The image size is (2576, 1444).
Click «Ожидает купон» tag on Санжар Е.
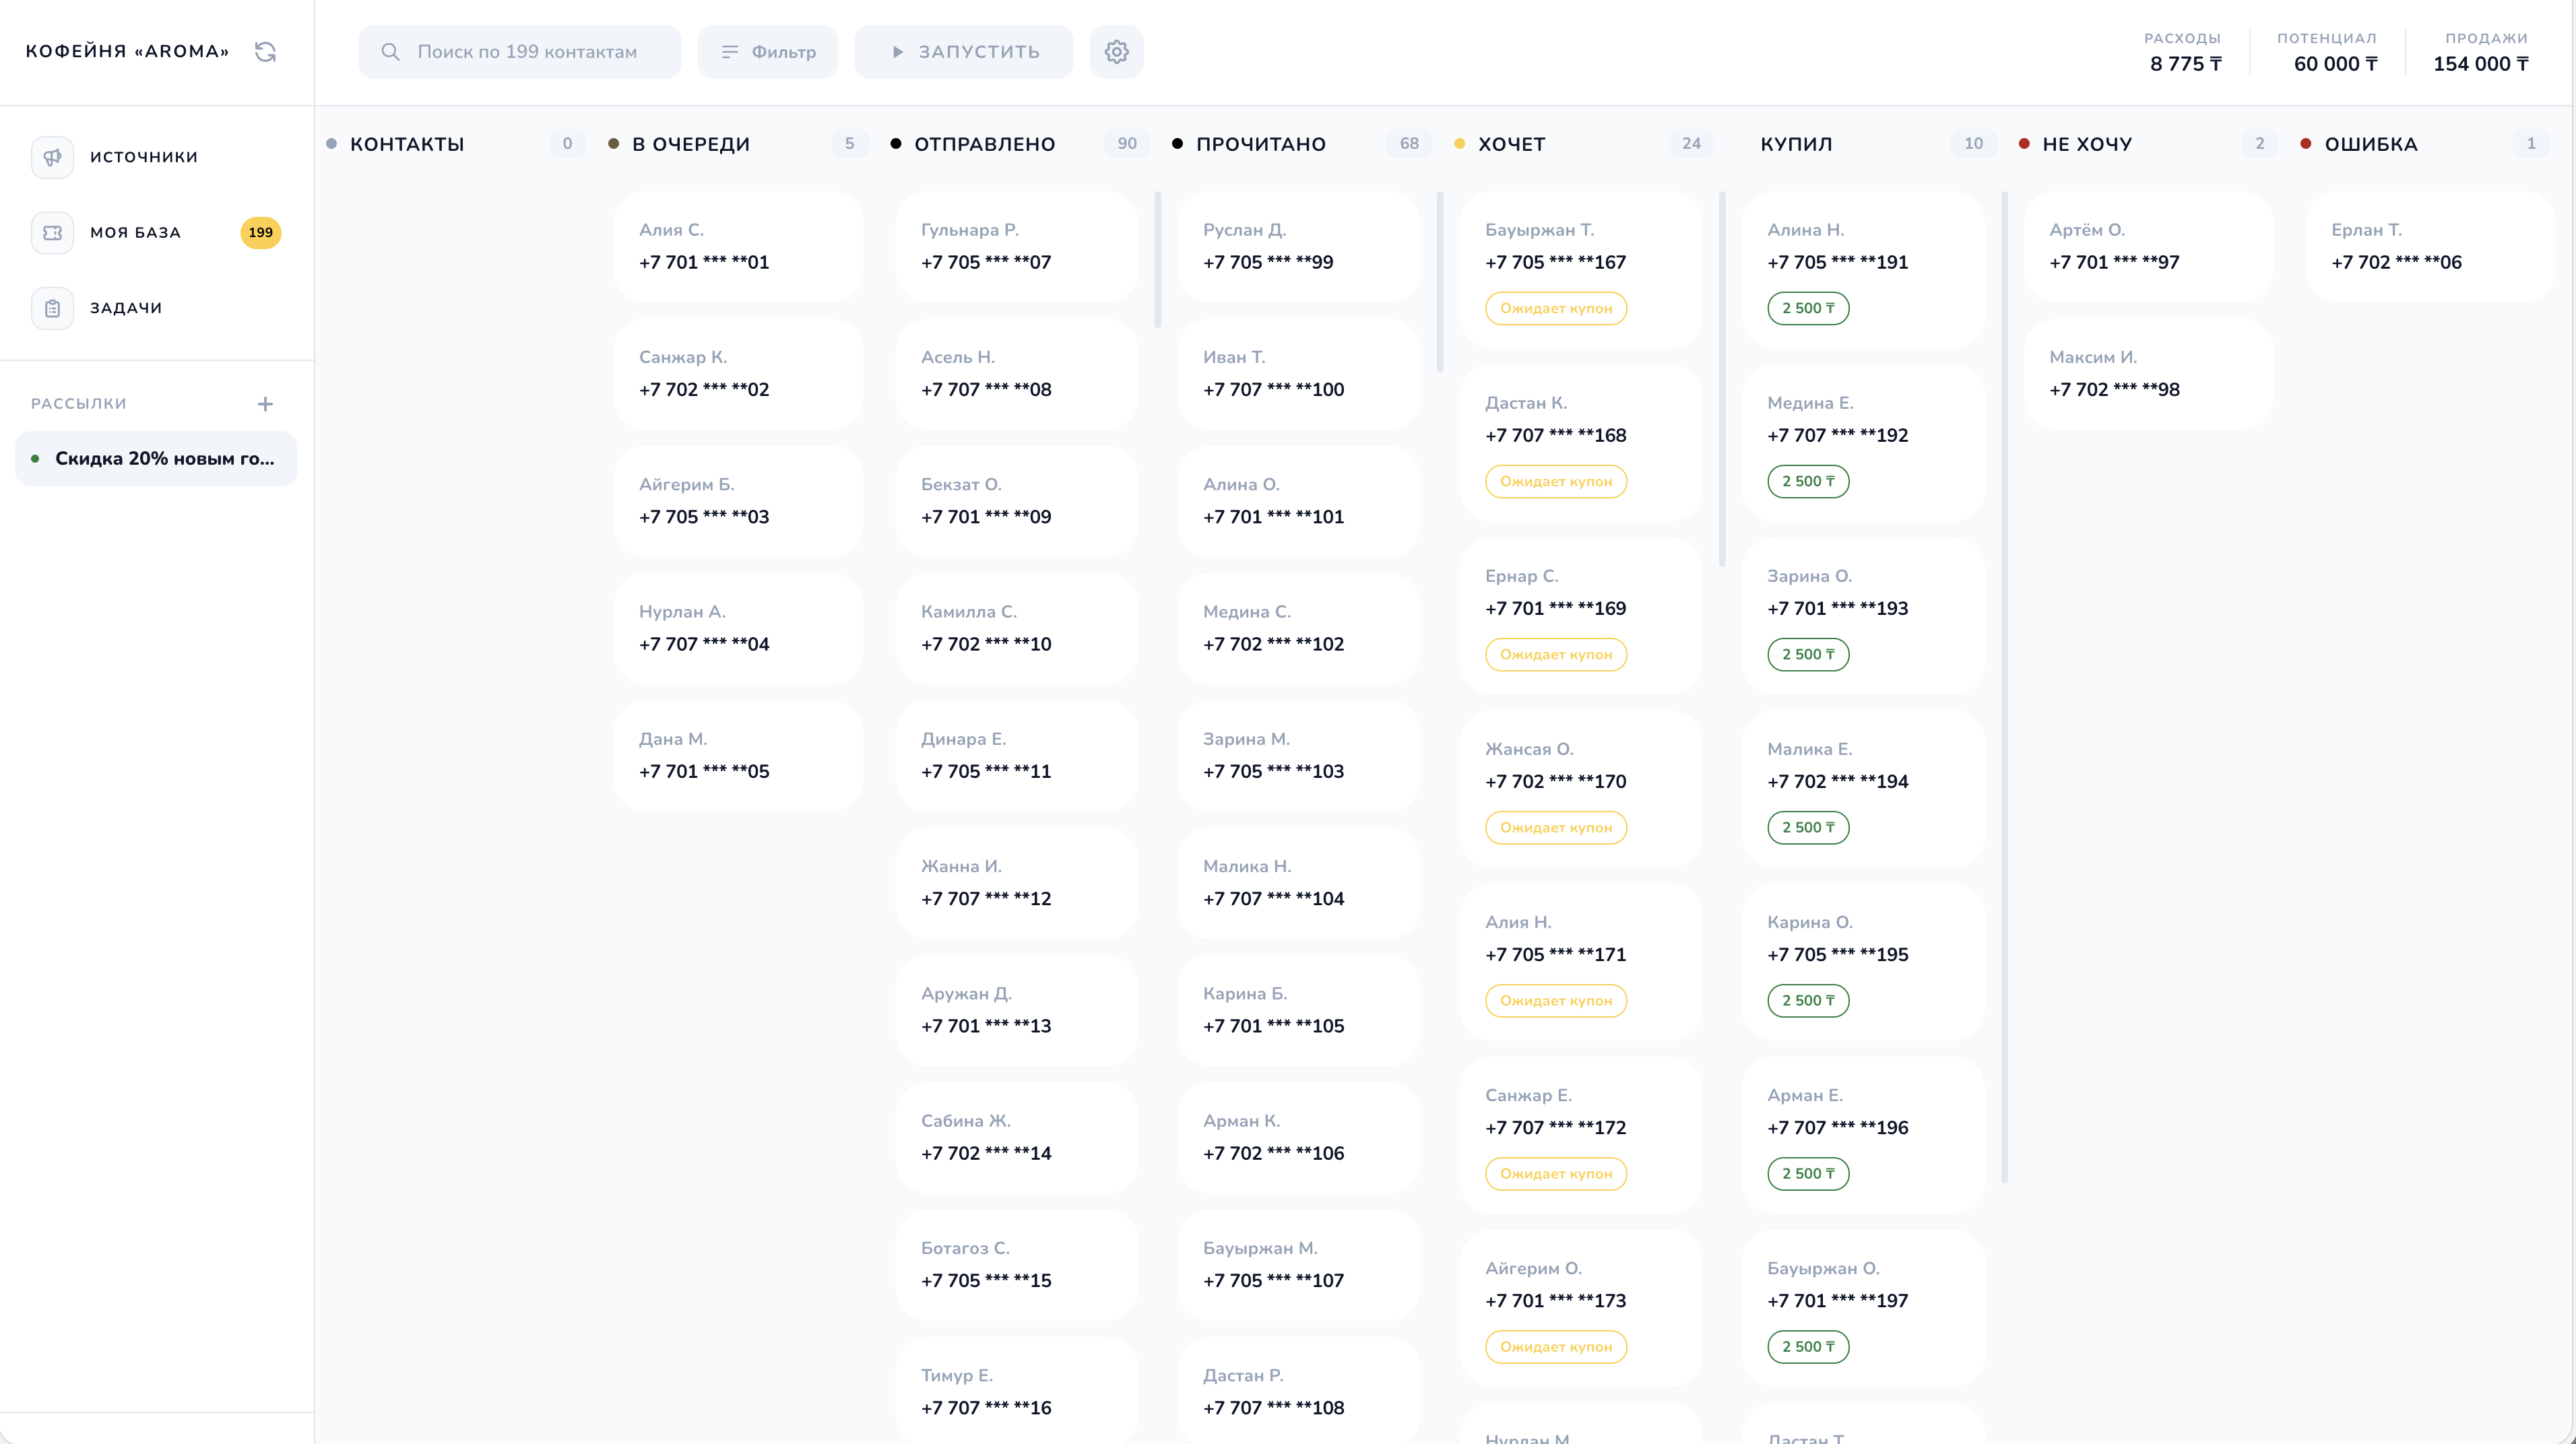[1556, 1173]
